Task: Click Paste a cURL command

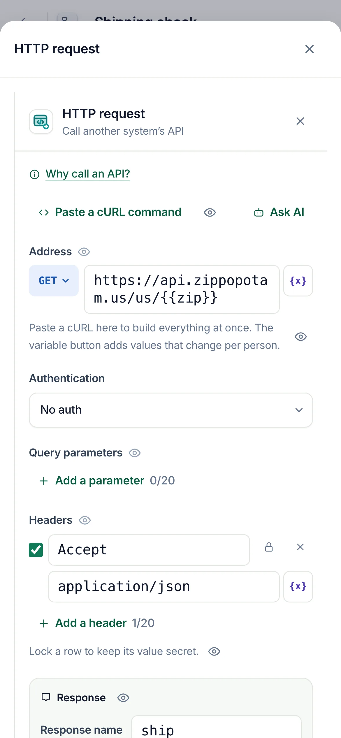Action: (110, 212)
